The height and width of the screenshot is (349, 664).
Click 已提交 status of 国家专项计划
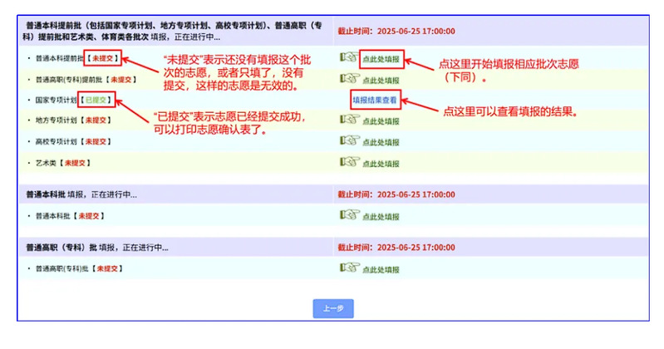click(x=96, y=100)
